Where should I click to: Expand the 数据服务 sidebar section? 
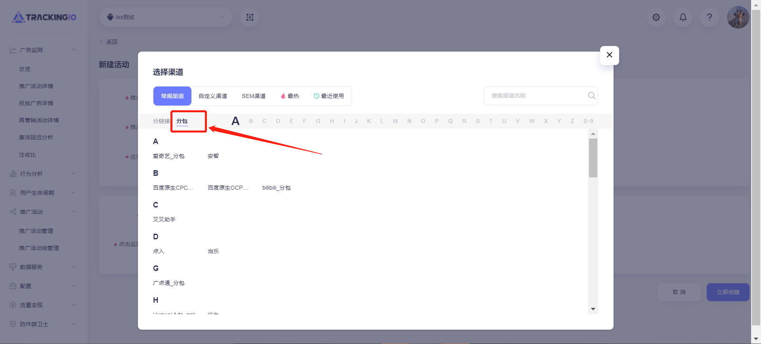42,267
